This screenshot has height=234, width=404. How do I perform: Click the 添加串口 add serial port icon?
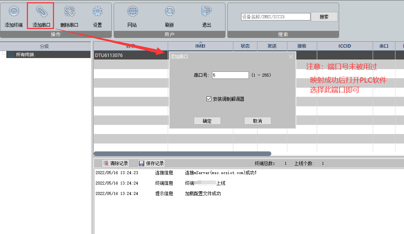[x=41, y=11]
